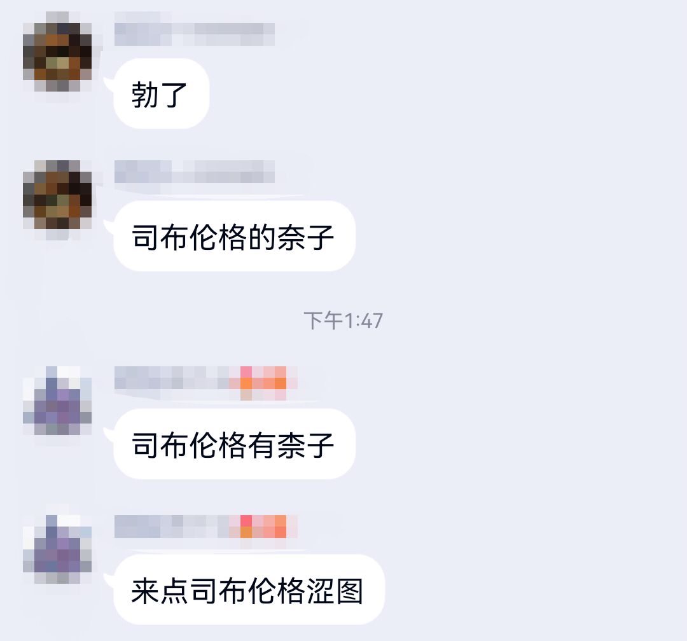
Task: Click the 司布伦格的奈子 message bubble
Action: 234,236
